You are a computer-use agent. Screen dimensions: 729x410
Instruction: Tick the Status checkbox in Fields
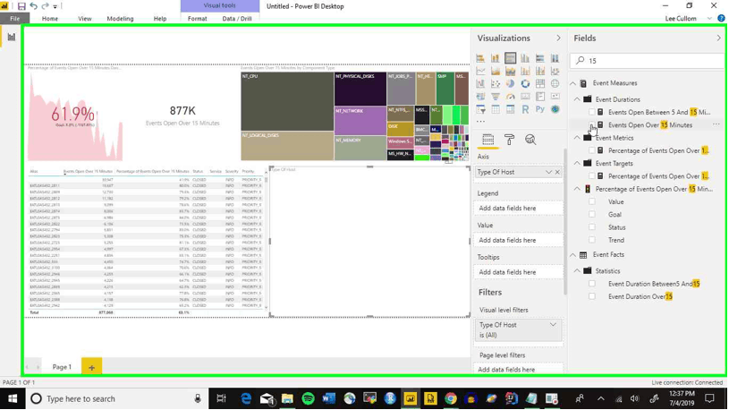(x=592, y=227)
